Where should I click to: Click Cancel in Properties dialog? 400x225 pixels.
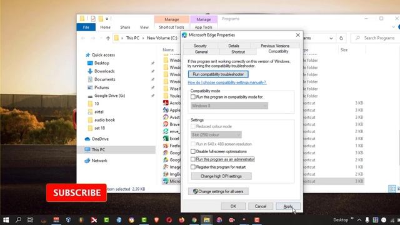tap(261, 206)
